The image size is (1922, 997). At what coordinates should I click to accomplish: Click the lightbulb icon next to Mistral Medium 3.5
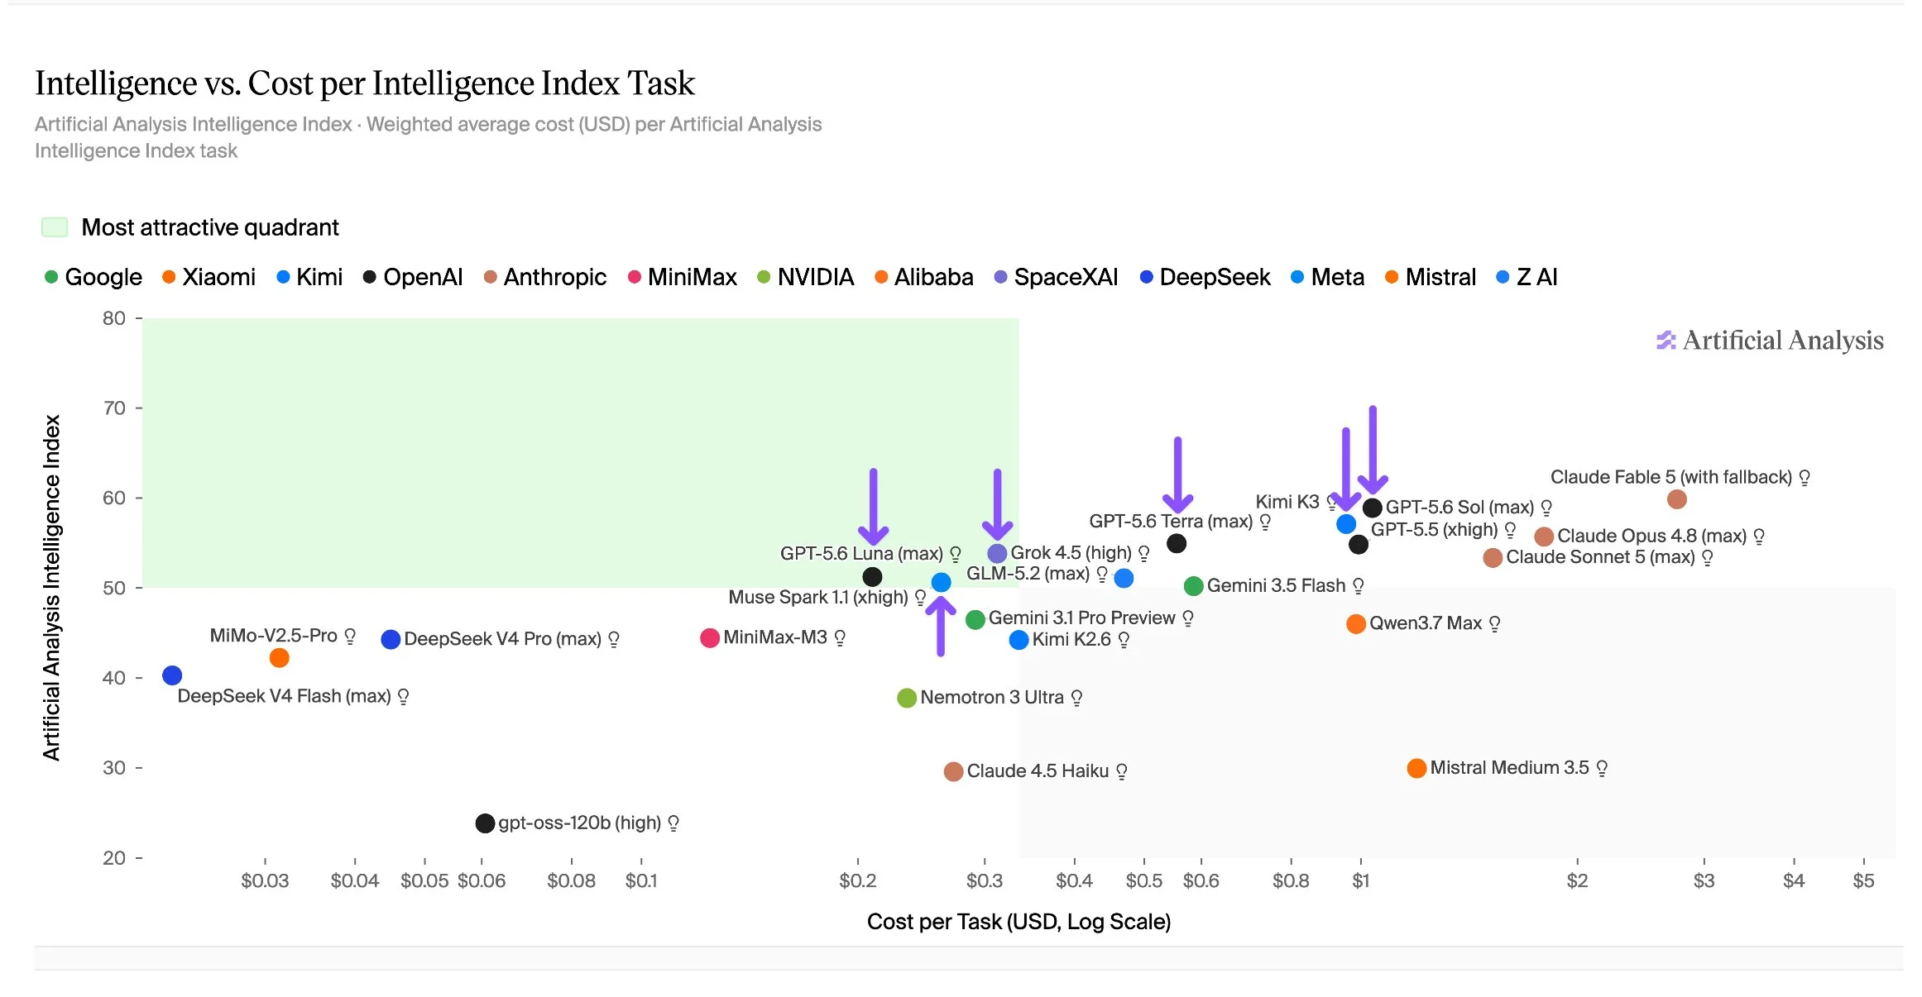(x=1602, y=768)
